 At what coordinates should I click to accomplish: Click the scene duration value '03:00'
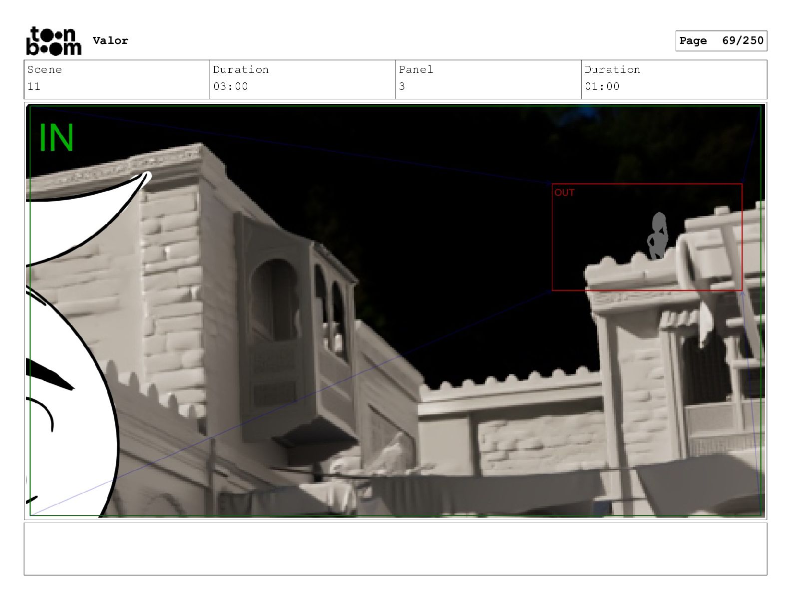click(x=231, y=86)
